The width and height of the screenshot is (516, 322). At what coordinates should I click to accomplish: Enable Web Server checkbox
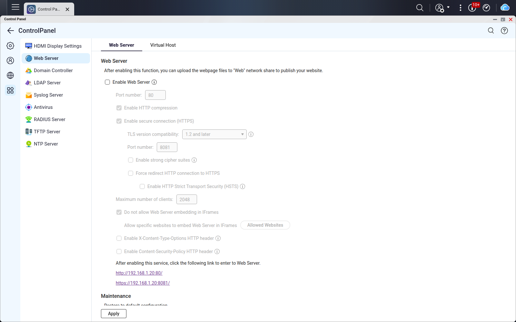coord(107,82)
